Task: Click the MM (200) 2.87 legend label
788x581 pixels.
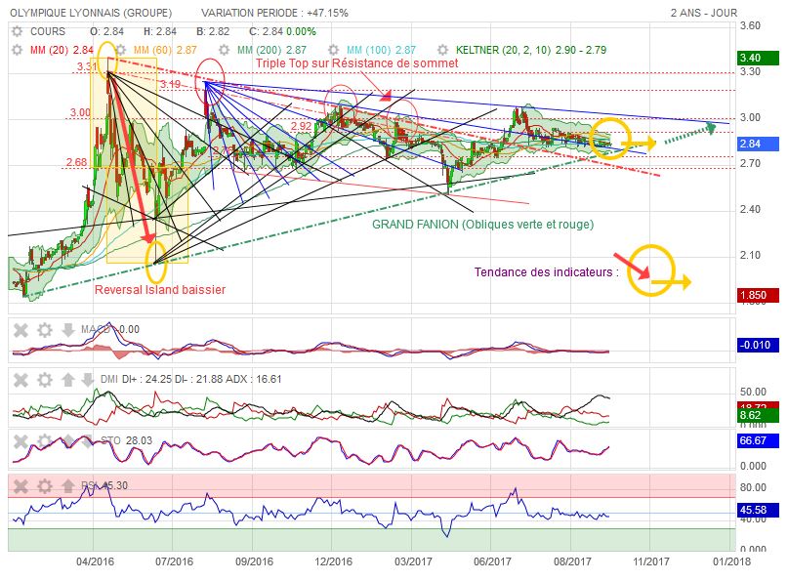Action: coord(271,50)
